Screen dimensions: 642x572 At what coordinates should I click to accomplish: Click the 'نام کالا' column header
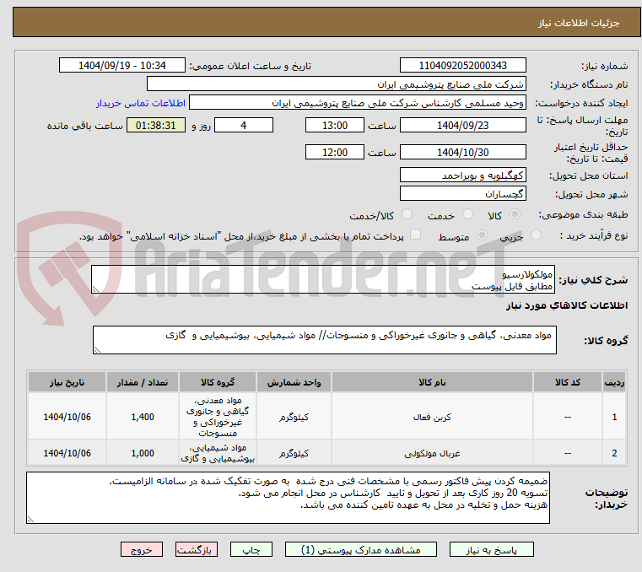[432, 382]
